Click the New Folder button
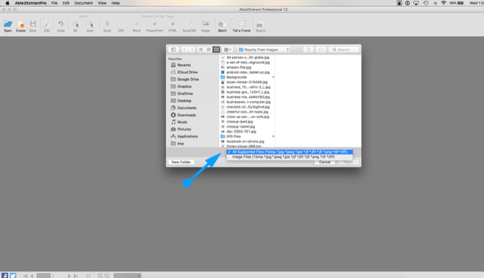This screenshot has height=278, width=484. point(181,162)
